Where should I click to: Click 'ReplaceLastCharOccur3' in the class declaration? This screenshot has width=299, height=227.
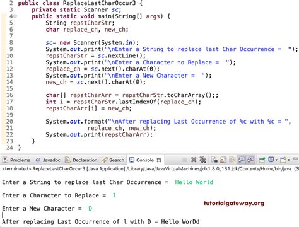(x=99, y=3)
